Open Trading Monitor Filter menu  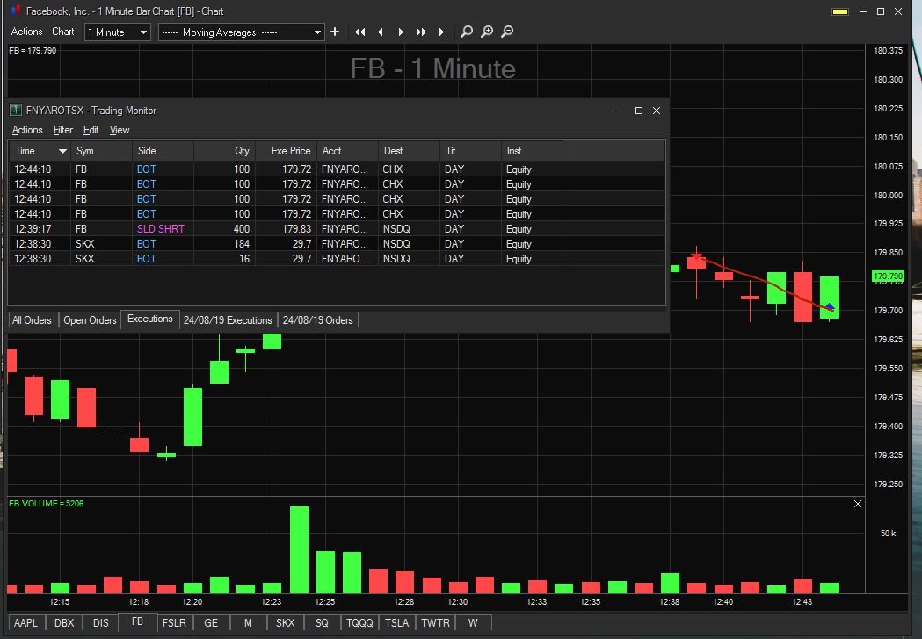point(63,130)
